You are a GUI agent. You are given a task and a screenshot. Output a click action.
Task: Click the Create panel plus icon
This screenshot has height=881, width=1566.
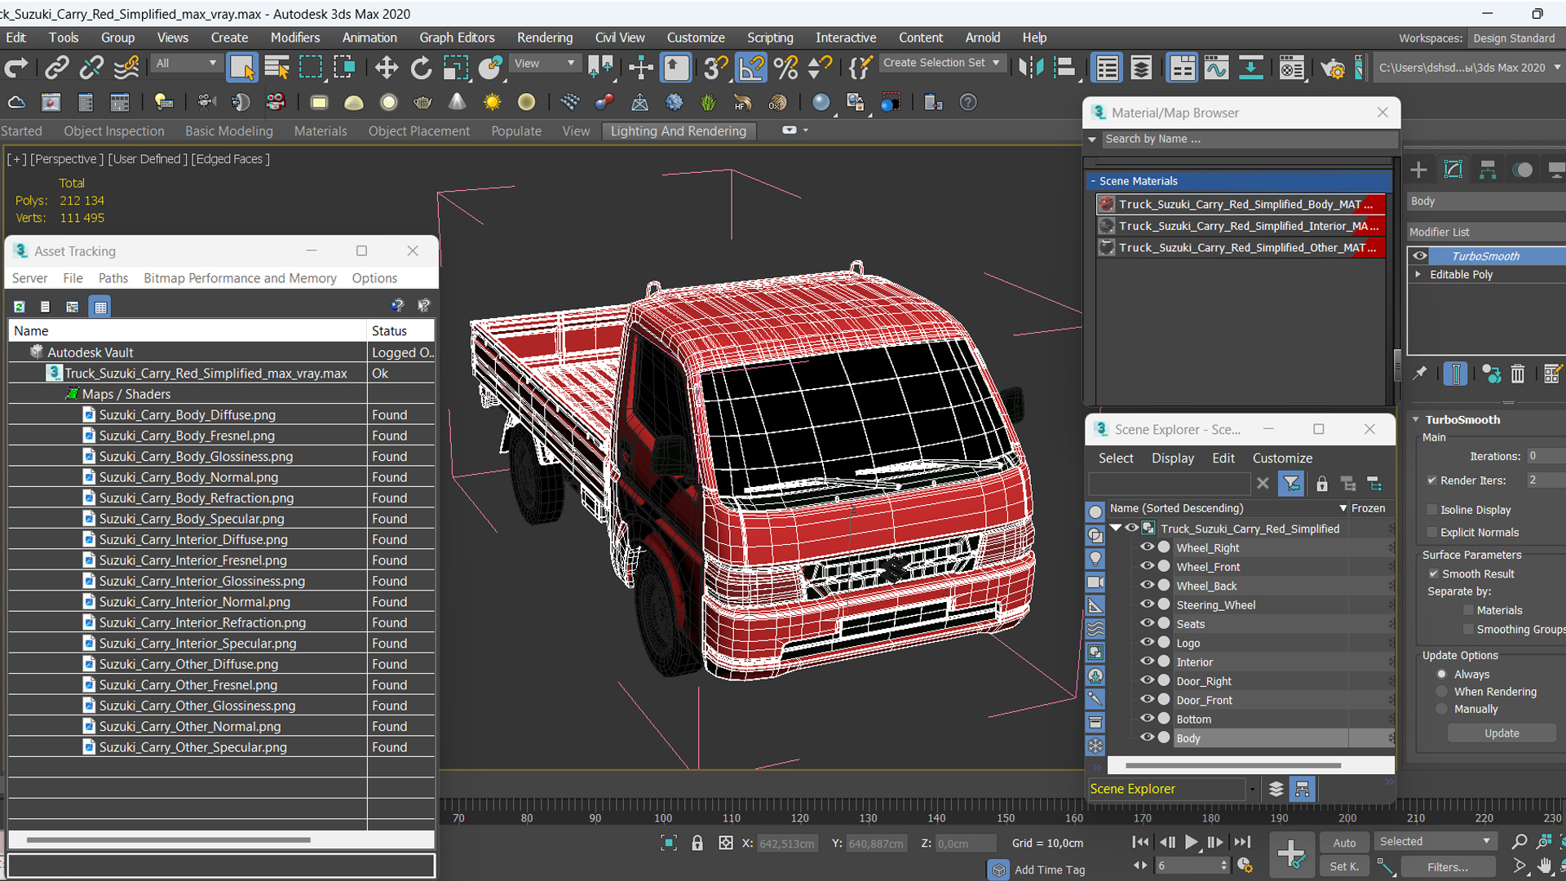pos(1418,170)
